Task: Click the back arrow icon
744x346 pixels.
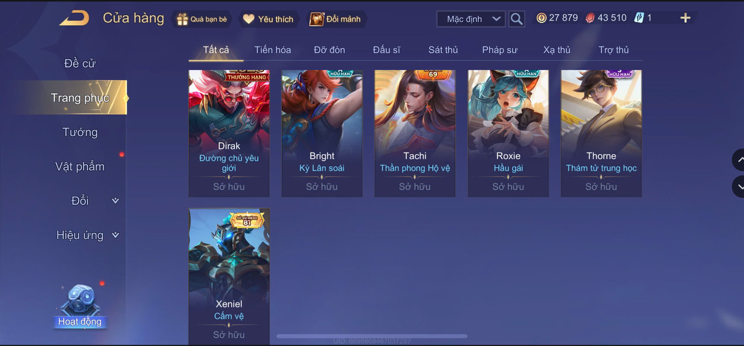Action: pos(74,18)
